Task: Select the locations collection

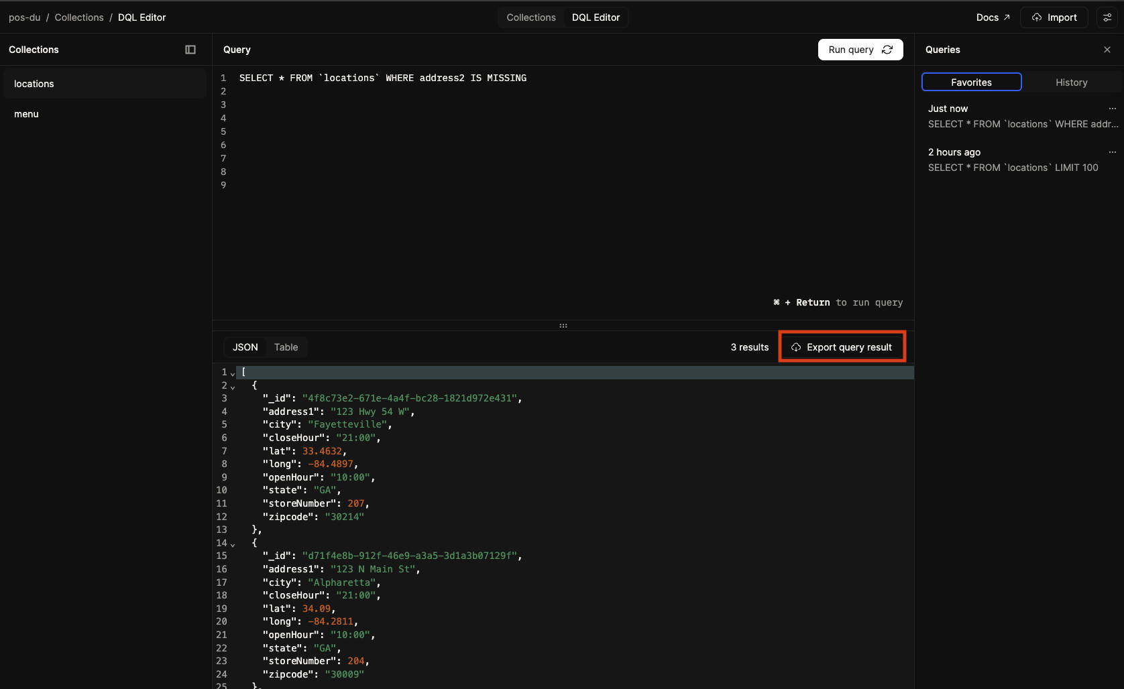Action: pyautogui.click(x=105, y=84)
